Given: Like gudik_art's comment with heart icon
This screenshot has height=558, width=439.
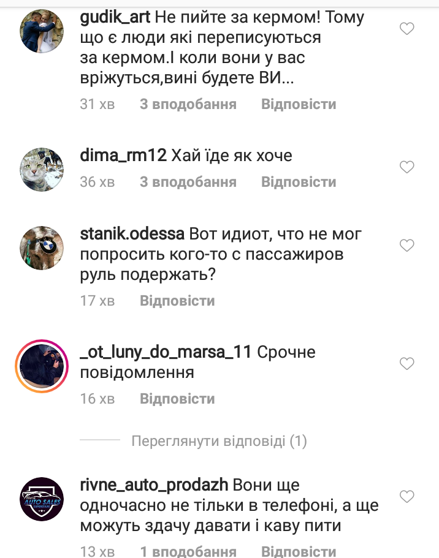Looking at the screenshot, I should click(407, 28).
